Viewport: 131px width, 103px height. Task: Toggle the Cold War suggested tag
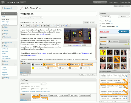(x=44, y=99)
